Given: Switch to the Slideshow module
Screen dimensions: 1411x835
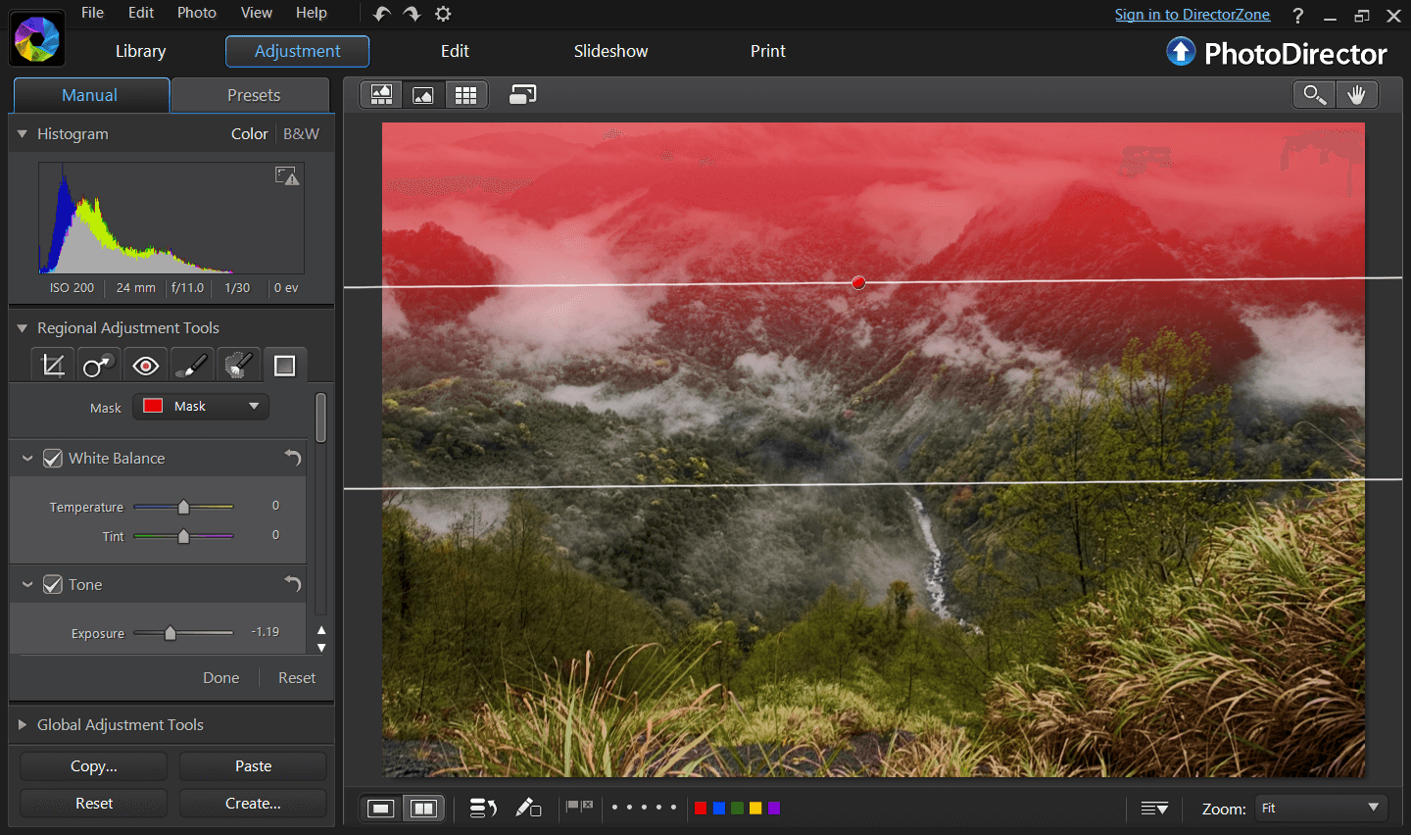Looking at the screenshot, I should 610,51.
